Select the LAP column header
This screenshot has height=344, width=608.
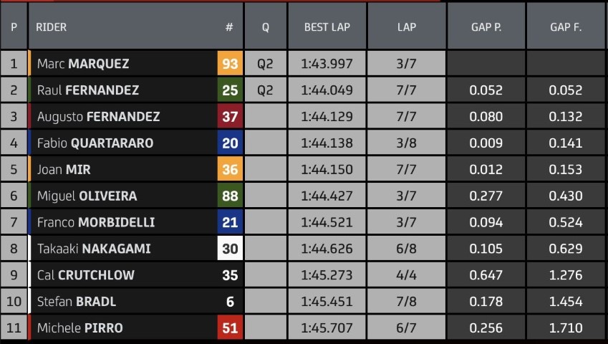[x=406, y=27]
